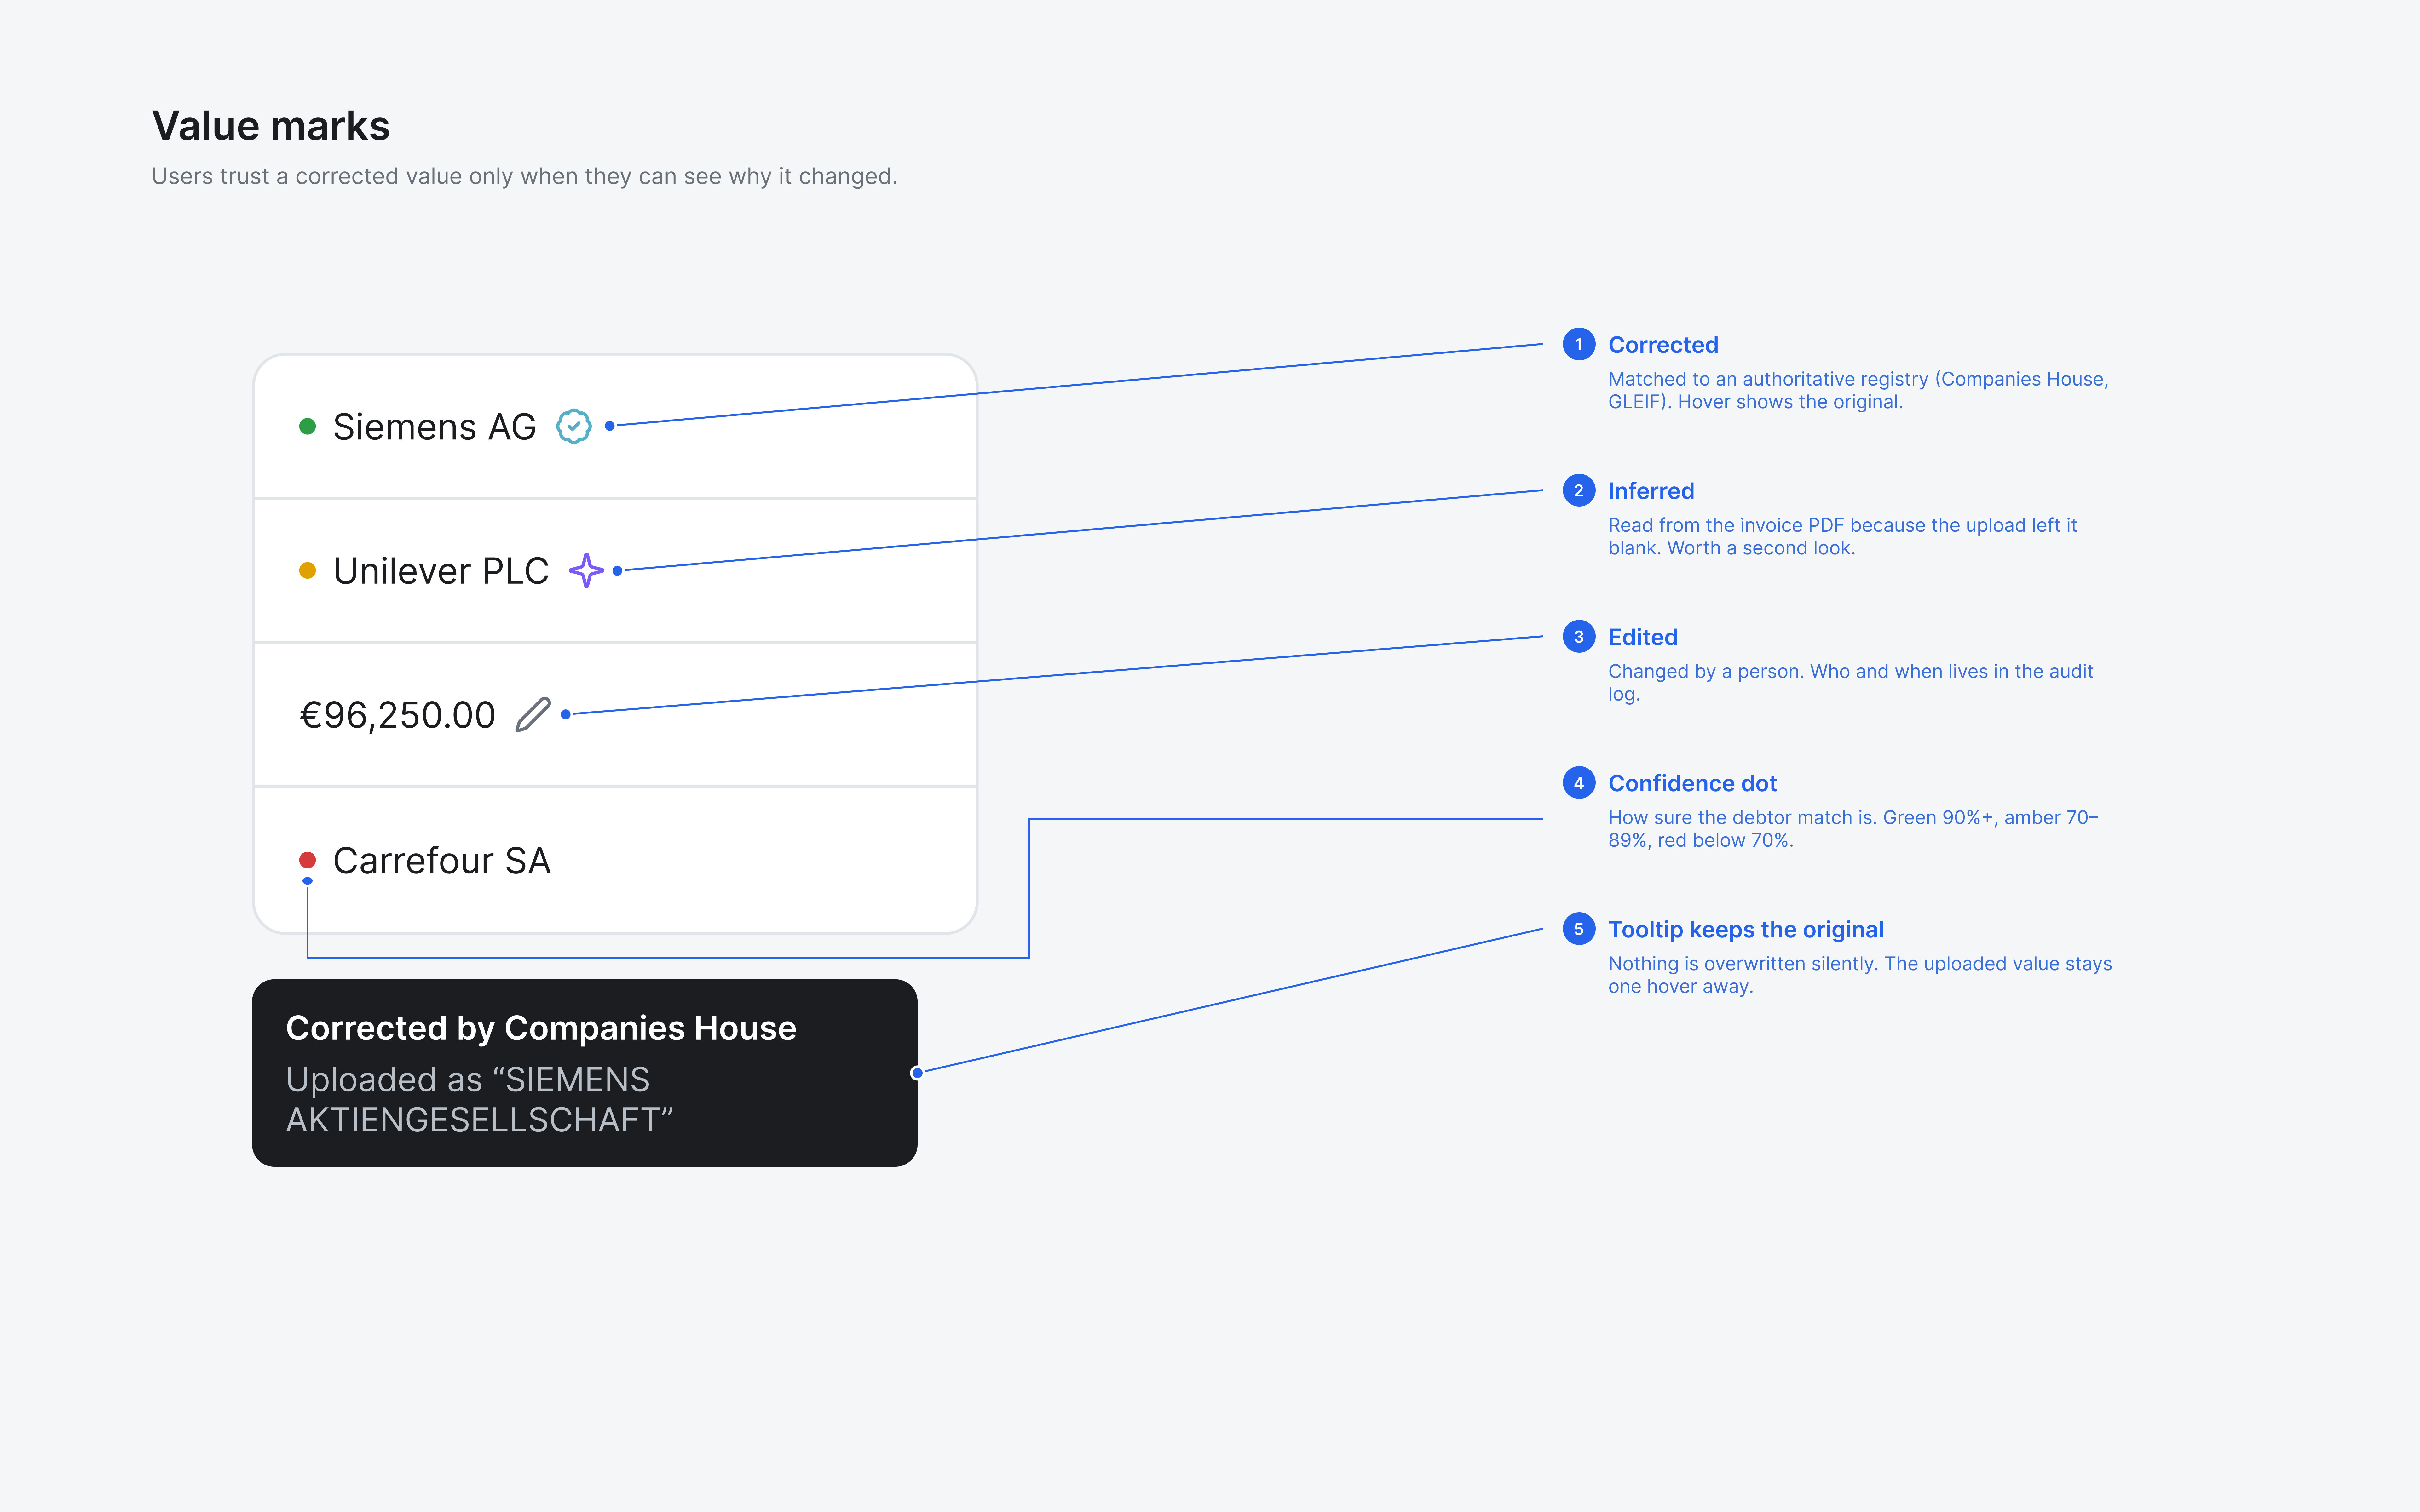Click the 'Corrected' legend heading
Screen dimensions: 2420x1512
(x=1663, y=345)
